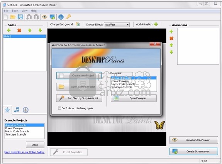Switch to the clock timing tab
The image size is (222, 164).
pos(25,110)
